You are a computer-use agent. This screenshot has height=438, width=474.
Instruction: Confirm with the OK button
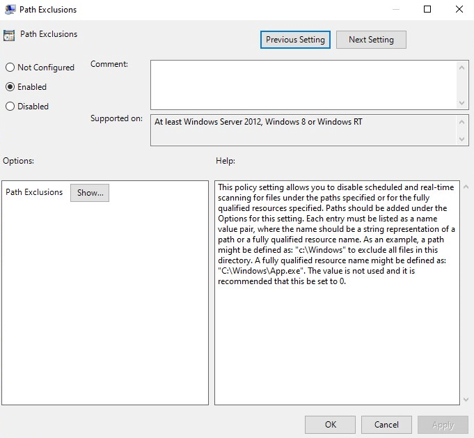tap(330, 425)
